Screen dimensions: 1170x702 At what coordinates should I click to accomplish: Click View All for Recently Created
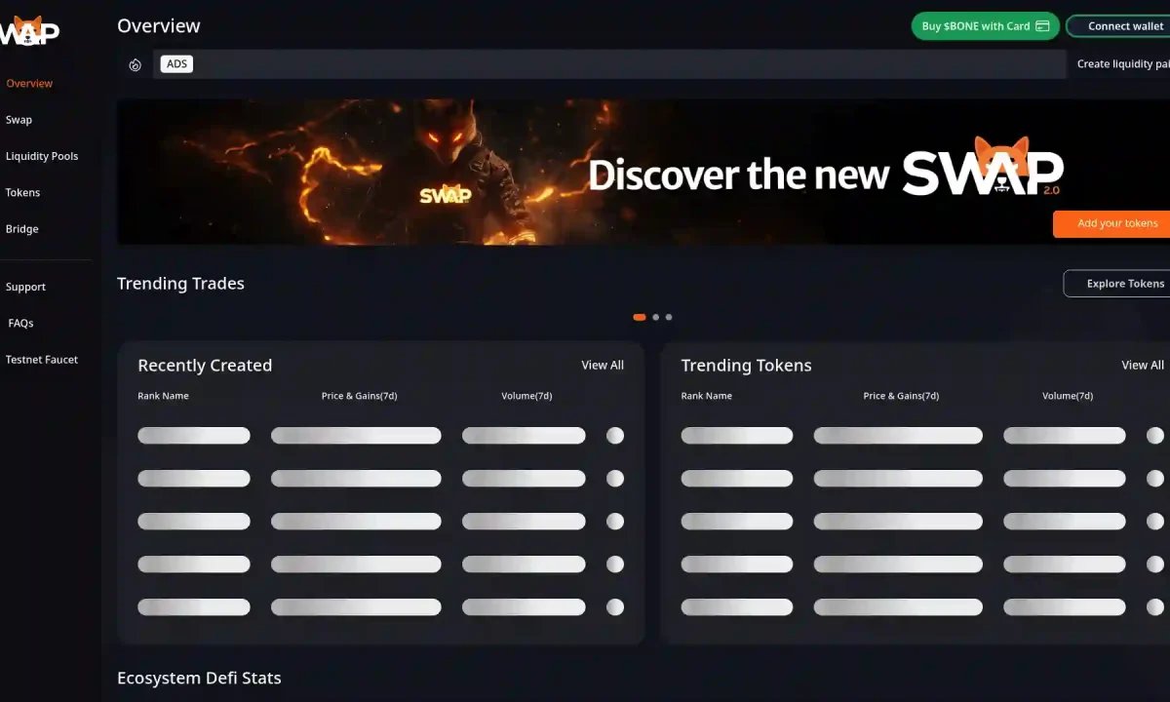coord(602,366)
